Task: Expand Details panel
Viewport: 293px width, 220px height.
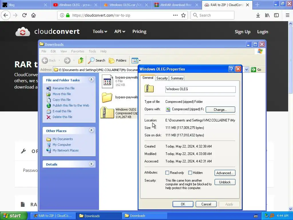Action: click(x=91, y=164)
